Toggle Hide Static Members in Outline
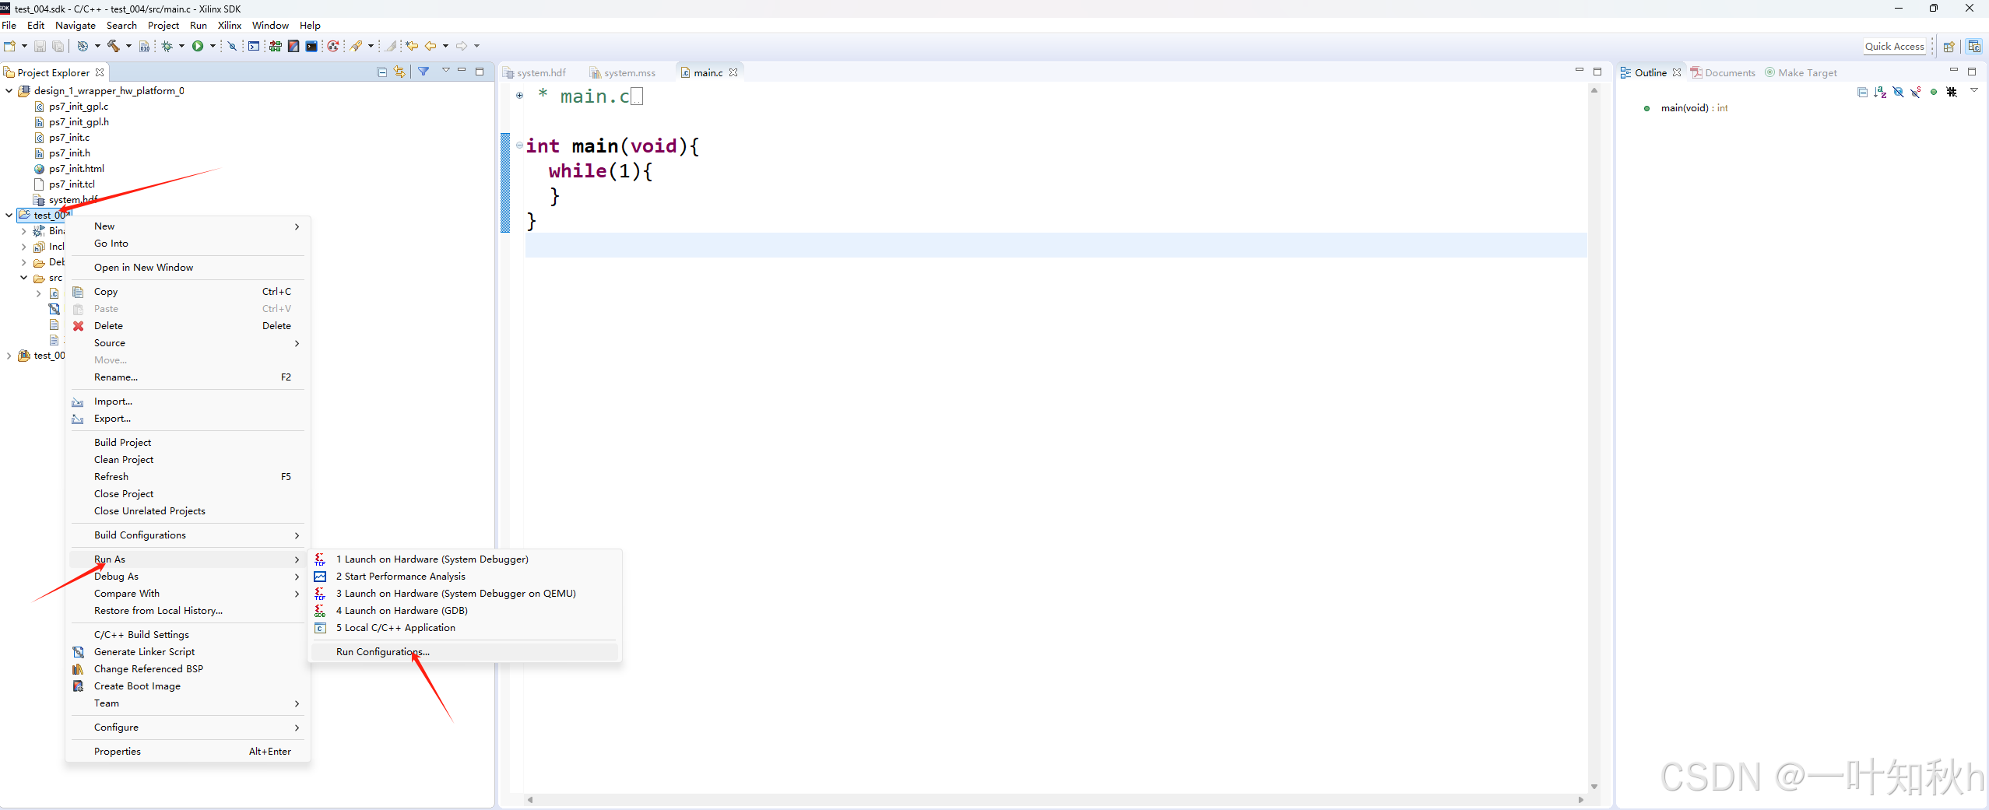This screenshot has height=810, width=1989. click(1916, 92)
